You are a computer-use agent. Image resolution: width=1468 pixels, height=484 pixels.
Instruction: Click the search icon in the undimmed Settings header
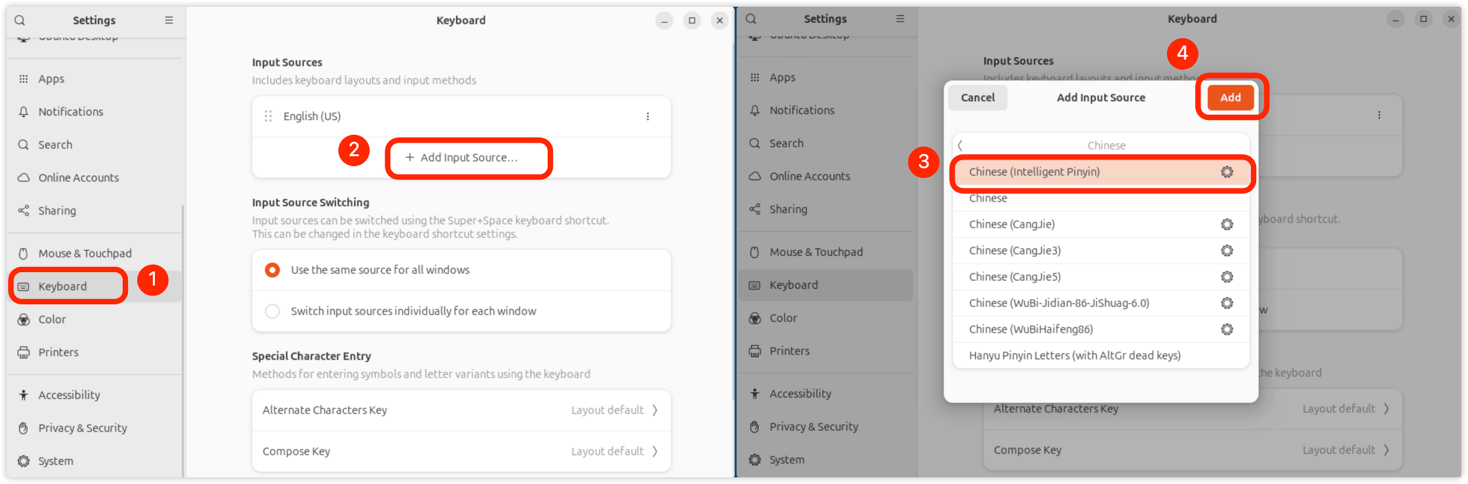20,20
